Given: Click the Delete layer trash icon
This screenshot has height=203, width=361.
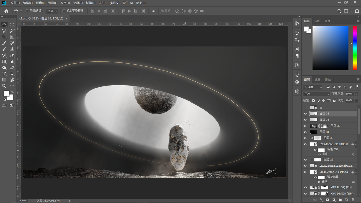Looking at the screenshot, I should [x=353, y=200].
